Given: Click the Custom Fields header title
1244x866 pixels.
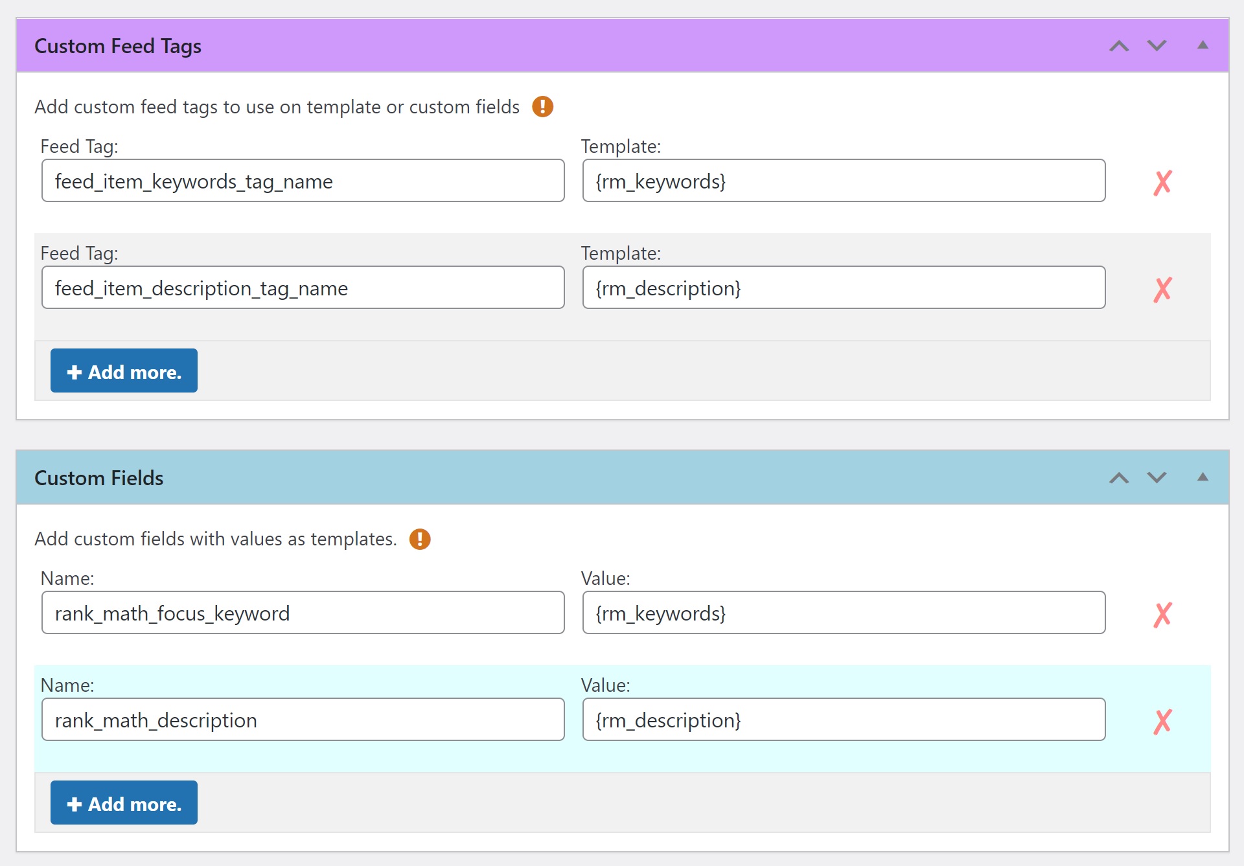Looking at the screenshot, I should point(99,478).
